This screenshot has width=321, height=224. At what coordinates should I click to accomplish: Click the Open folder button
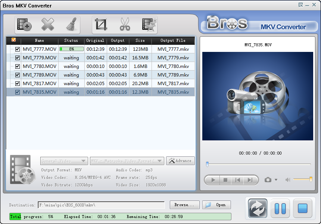[216, 205]
